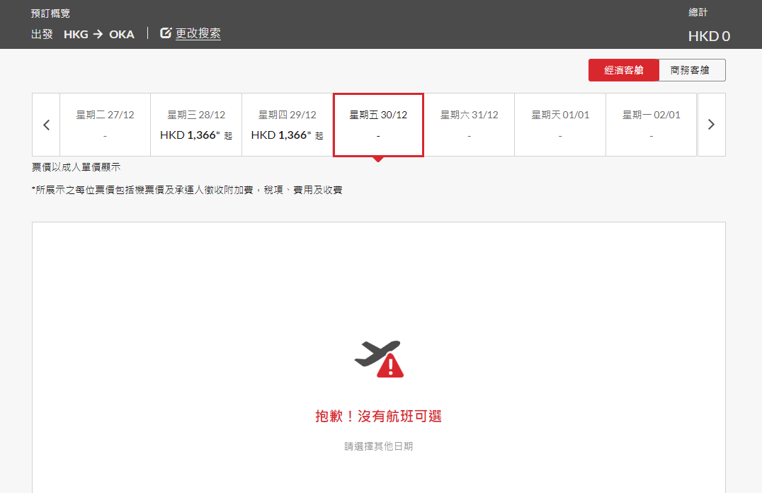
Task: Click the highlighted 星期五 30/12 date tab
Action: [378, 125]
